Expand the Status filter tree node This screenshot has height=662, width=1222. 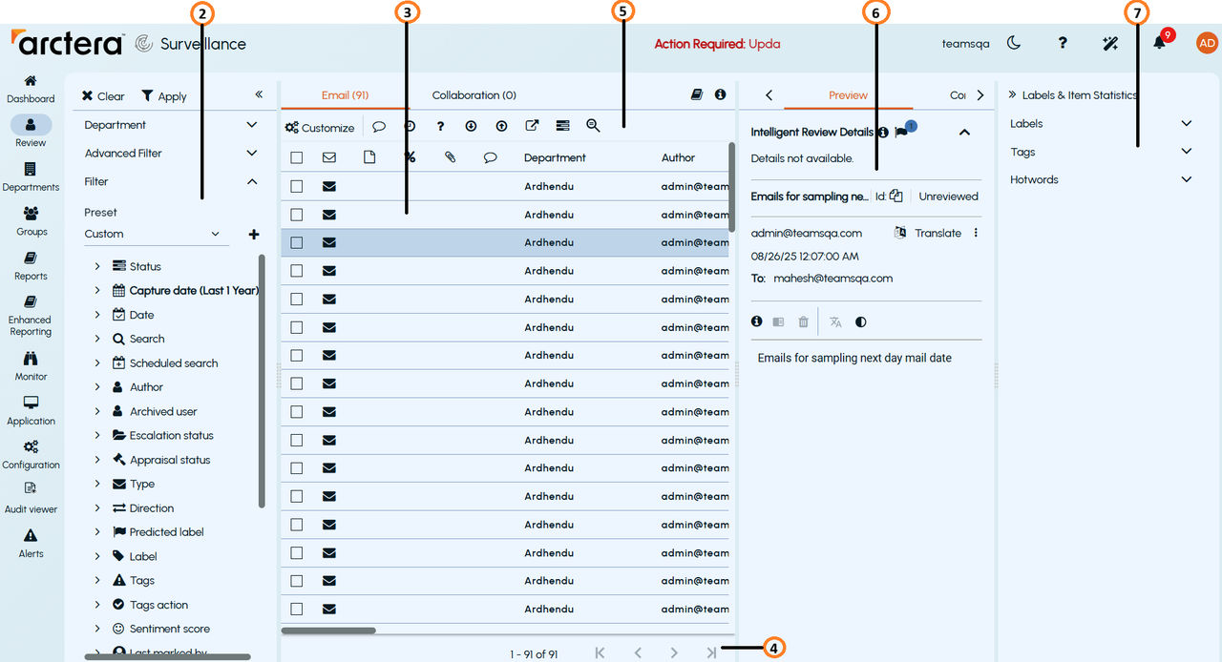97,266
